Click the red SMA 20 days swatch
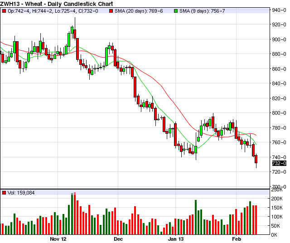Screen dimensions: 290x243 tap(111, 11)
